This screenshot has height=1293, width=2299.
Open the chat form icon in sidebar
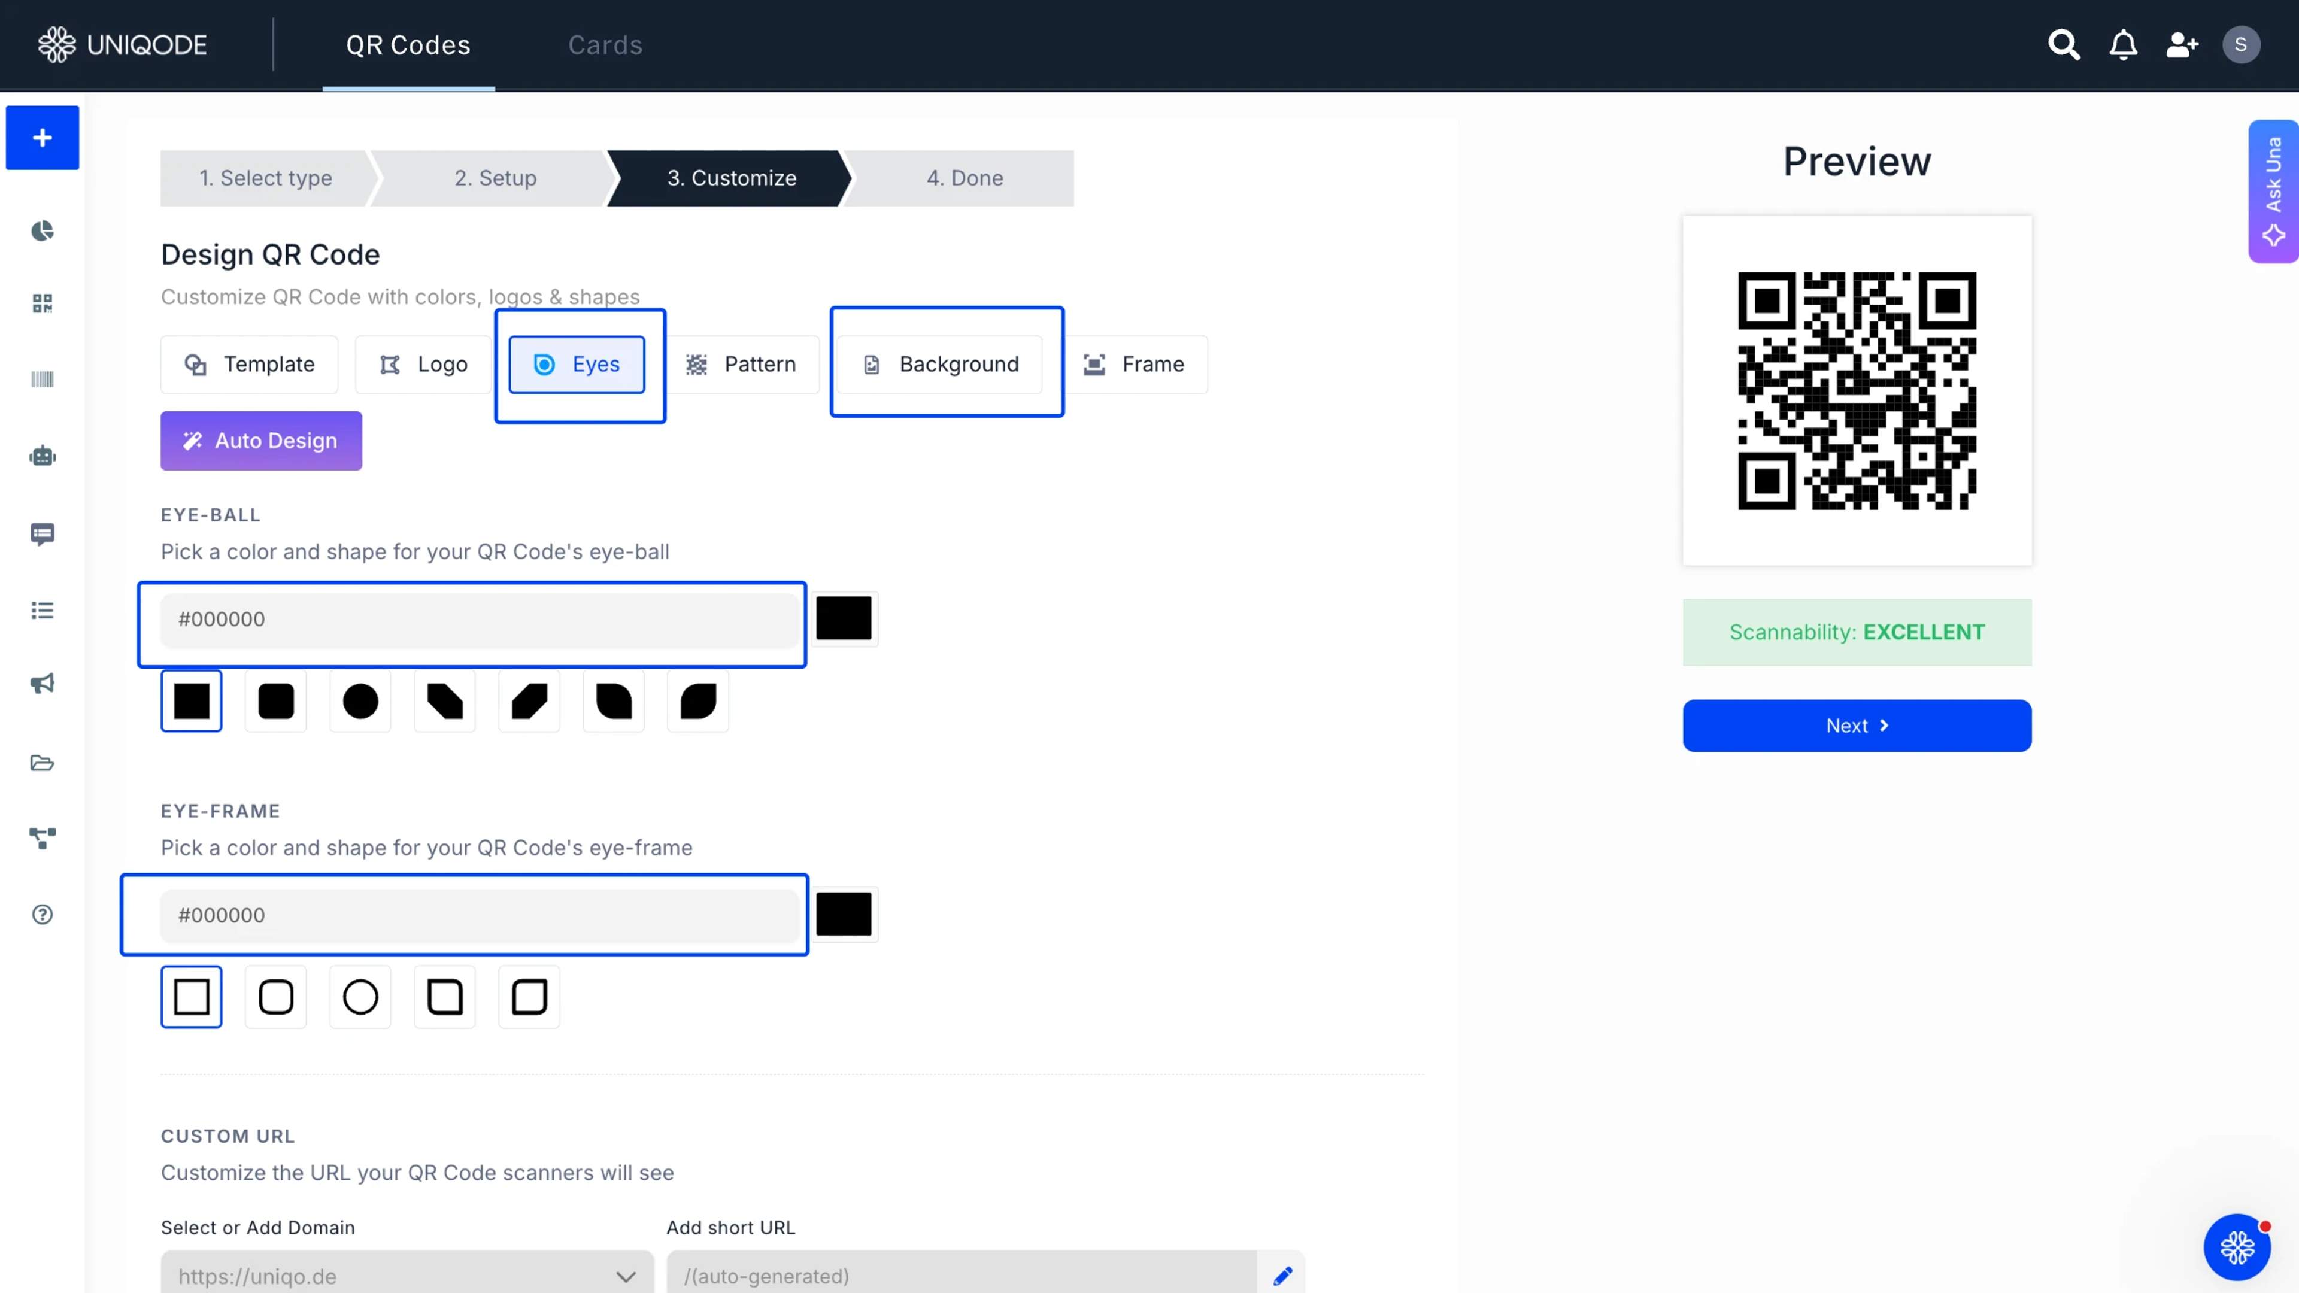42,533
